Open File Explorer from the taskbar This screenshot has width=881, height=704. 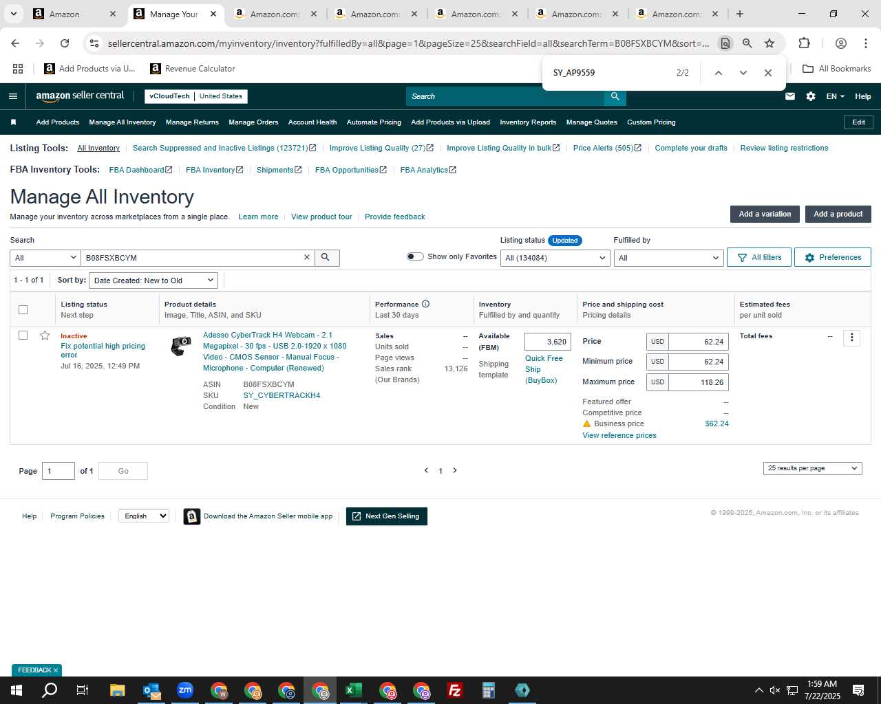click(118, 690)
